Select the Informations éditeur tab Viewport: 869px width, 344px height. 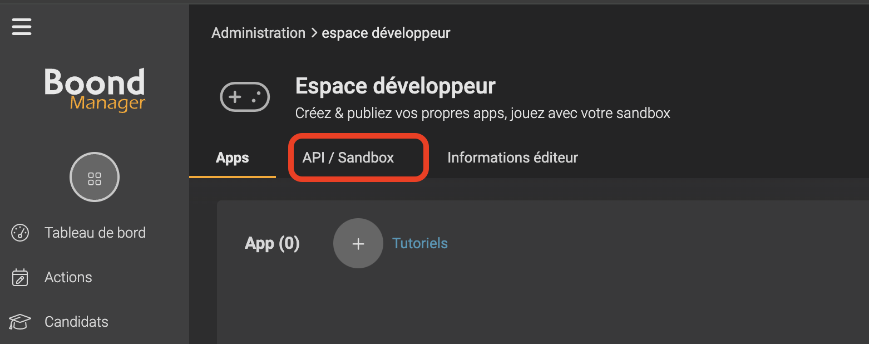pyautogui.click(x=512, y=158)
